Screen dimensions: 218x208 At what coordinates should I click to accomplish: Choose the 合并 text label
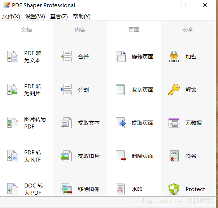(83, 56)
